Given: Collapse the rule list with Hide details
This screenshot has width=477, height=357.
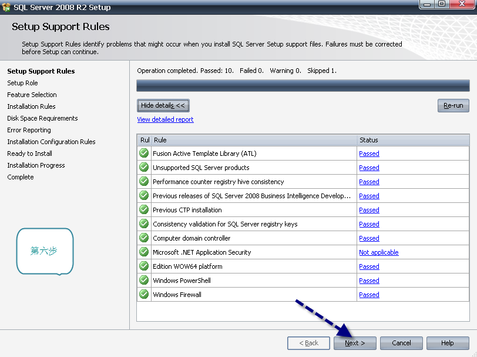Looking at the screenshot, I should coord(163,105).
